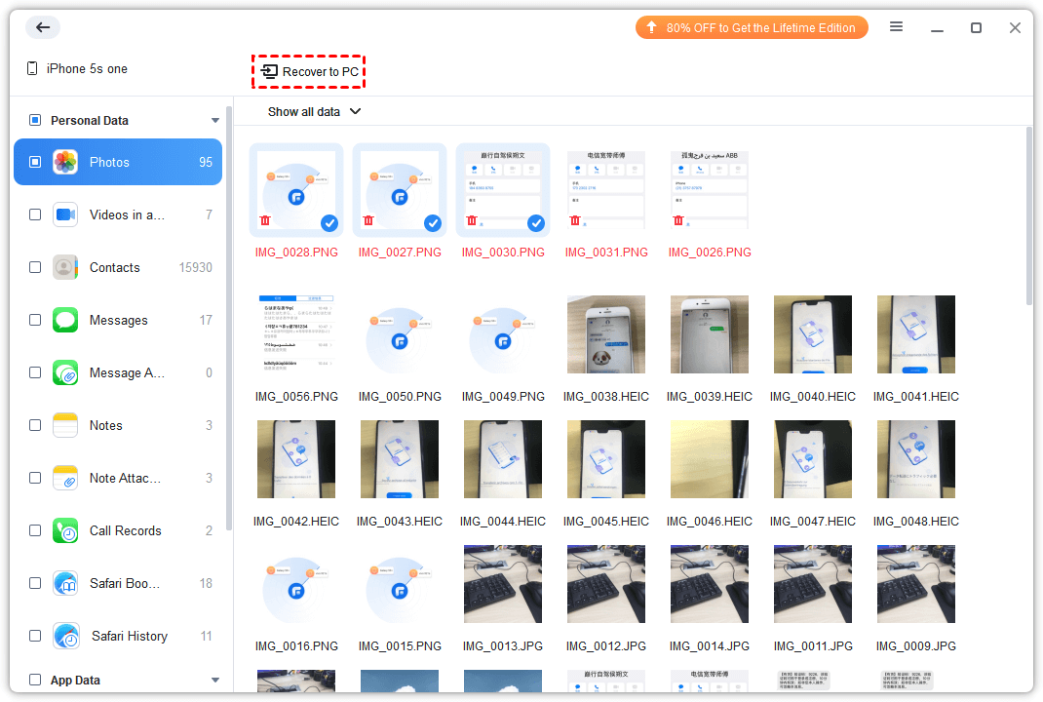Click the Contacts icon in sidebar

pos(65,267)
